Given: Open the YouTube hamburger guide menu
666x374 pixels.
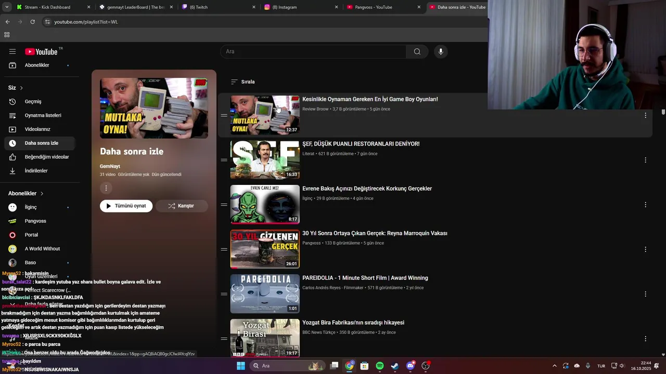Looking at the screenshot, I should pyautogui.click(x=12, y=51).
